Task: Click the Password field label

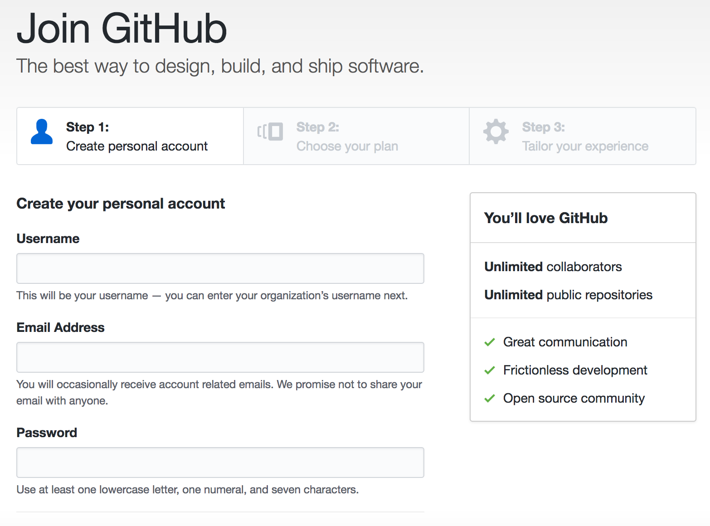Action: tap(47, 433)
